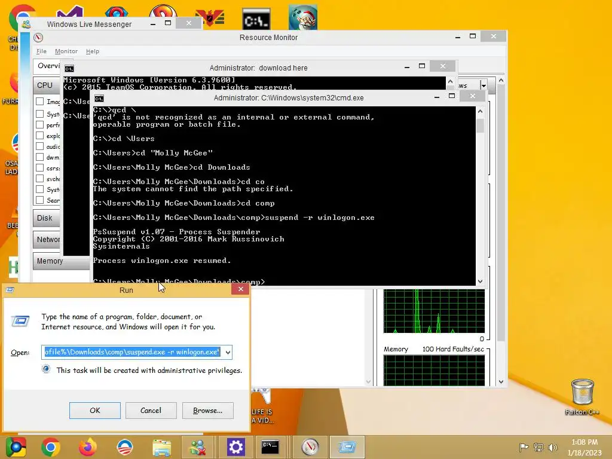Open the network tray icon
Image resolution: width=612 pixels, height=459 pixels.
coord(538,447)
